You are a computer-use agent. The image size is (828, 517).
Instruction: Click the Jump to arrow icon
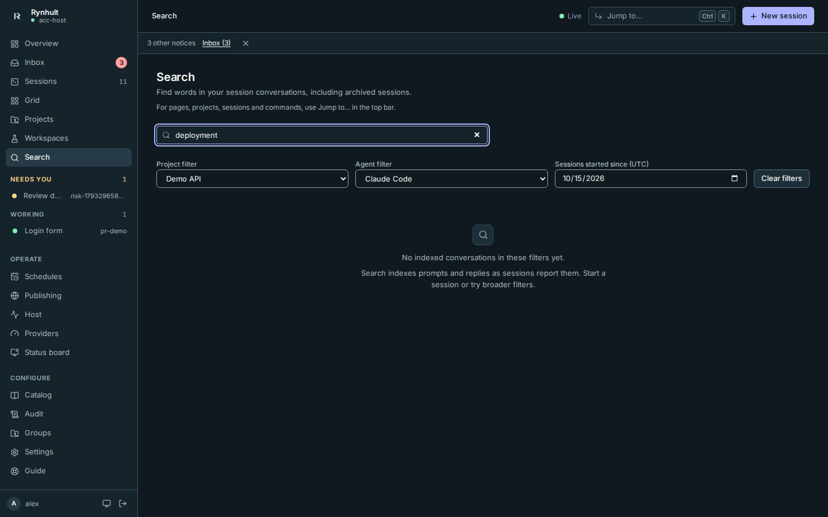point(599,16)
